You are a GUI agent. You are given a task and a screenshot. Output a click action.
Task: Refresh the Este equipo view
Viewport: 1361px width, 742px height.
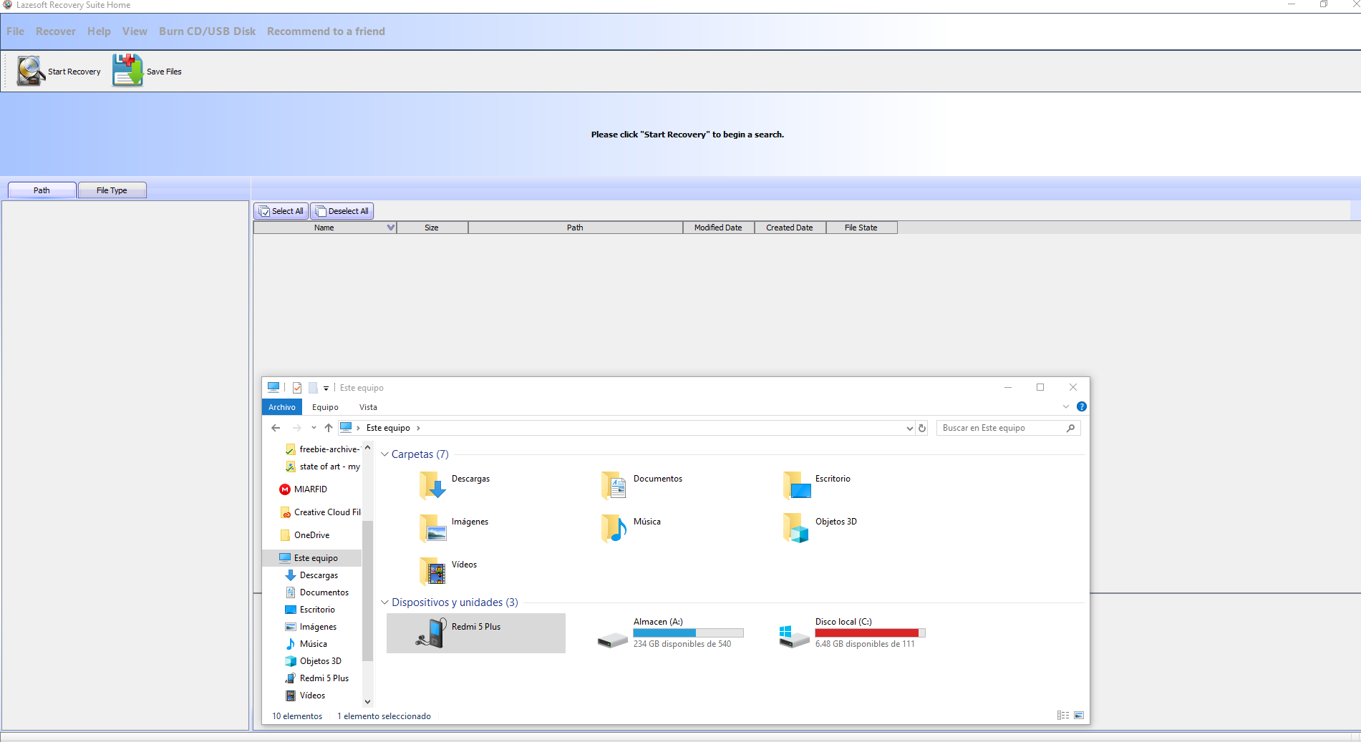point(922,429)
